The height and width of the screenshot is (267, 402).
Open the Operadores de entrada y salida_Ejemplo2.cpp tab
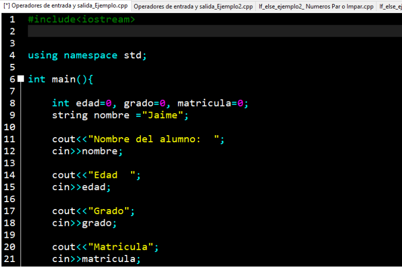(193, 7)
